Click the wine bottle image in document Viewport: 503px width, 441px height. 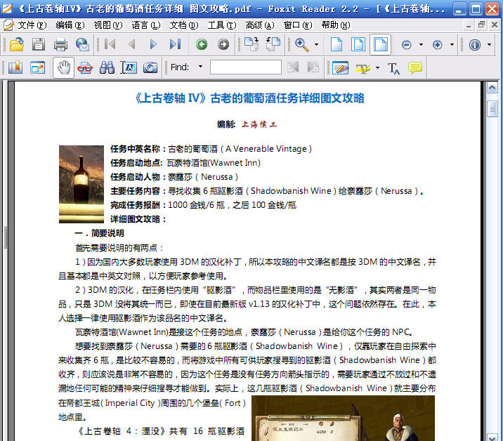pos(81,184)
